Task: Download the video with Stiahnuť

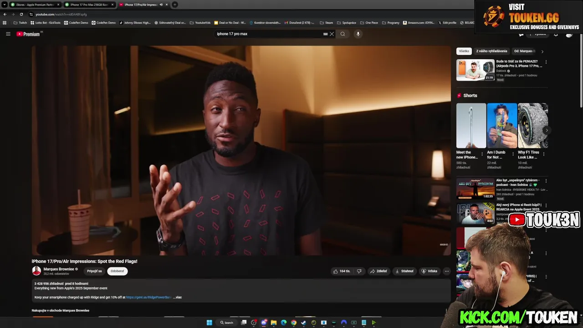Action: [x=404, y=271]
